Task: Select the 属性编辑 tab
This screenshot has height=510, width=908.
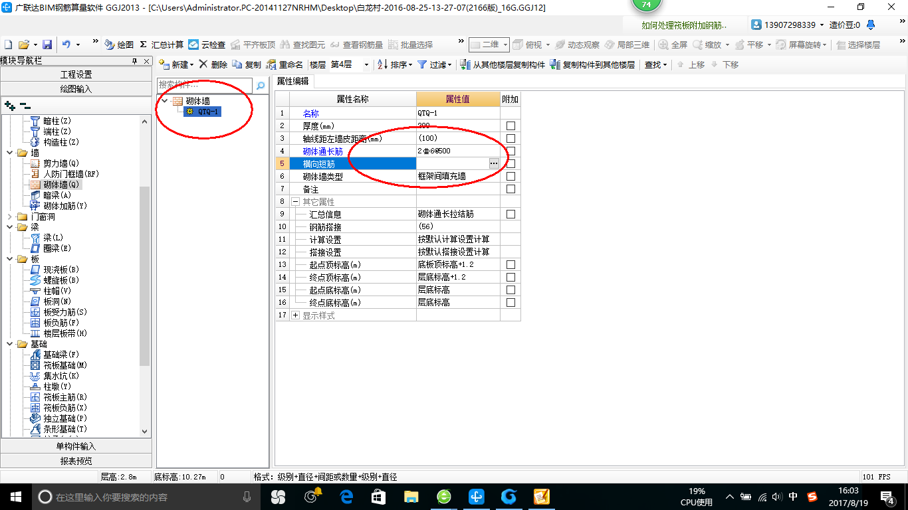Action: click(292, 81)
